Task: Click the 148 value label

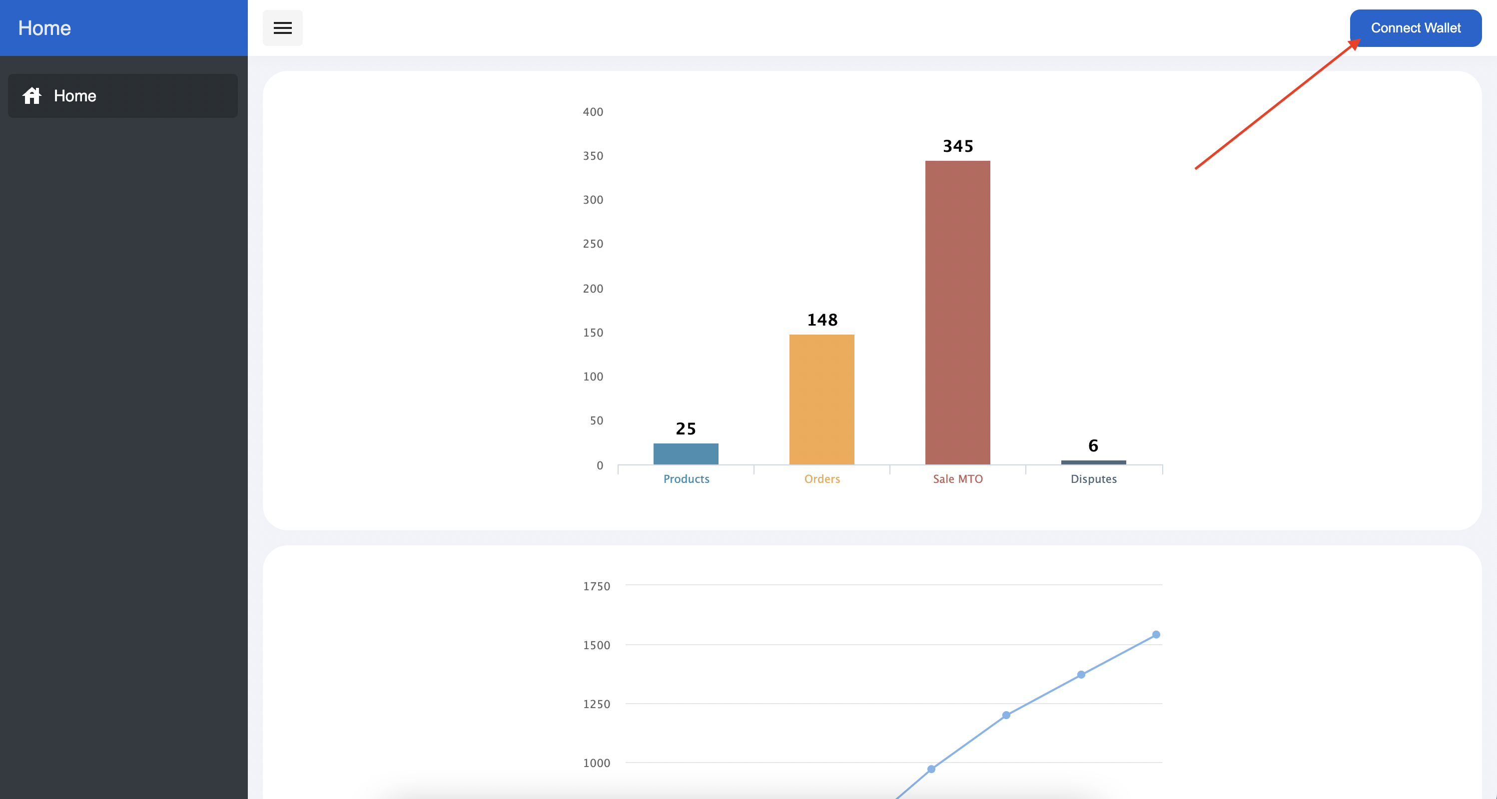Action: [x=822, y=320]
